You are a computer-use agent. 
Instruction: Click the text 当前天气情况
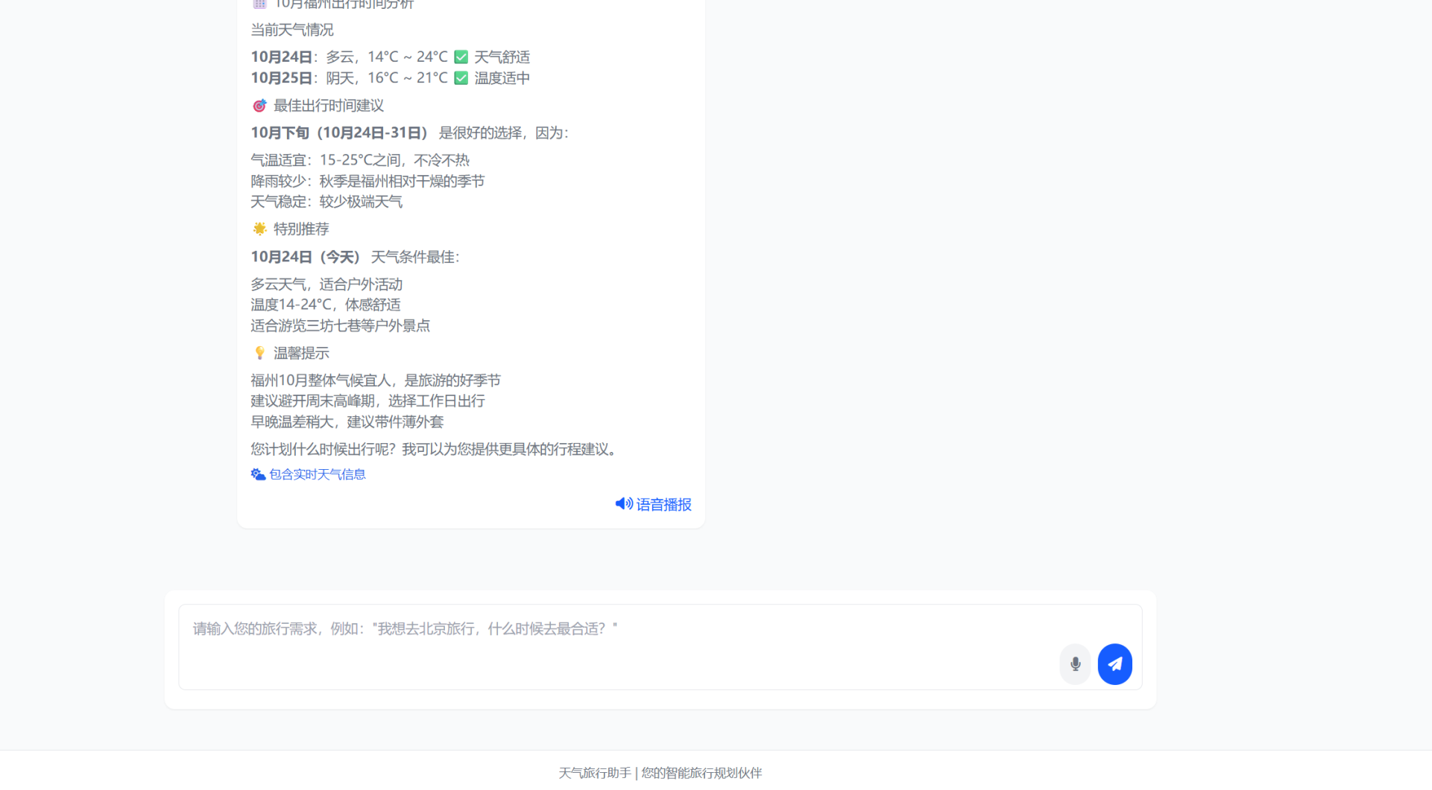[292, 30]
